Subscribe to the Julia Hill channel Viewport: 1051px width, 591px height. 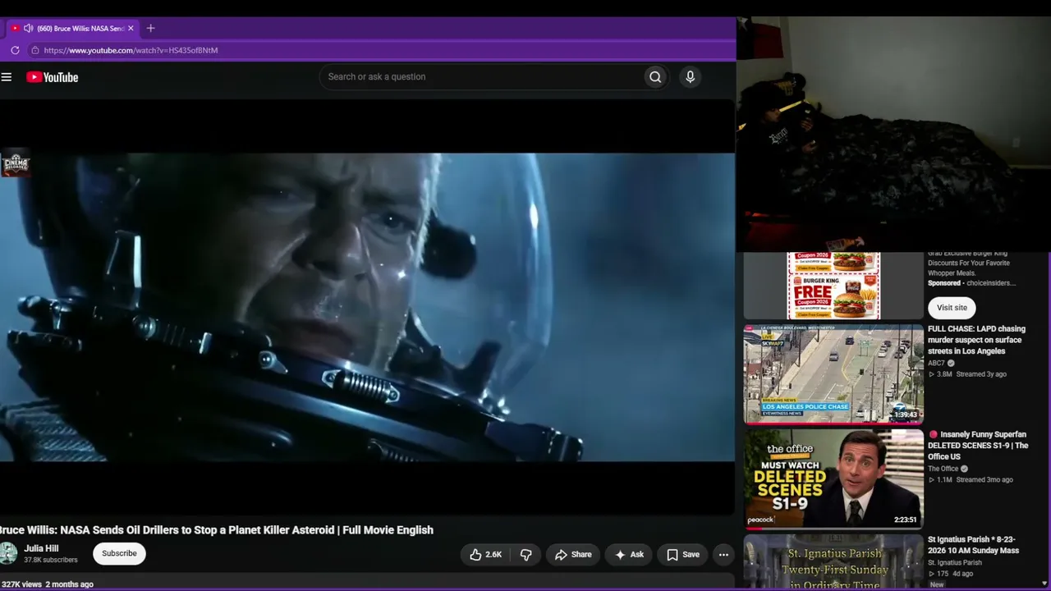pyautogui.click(x=119, y=553)
